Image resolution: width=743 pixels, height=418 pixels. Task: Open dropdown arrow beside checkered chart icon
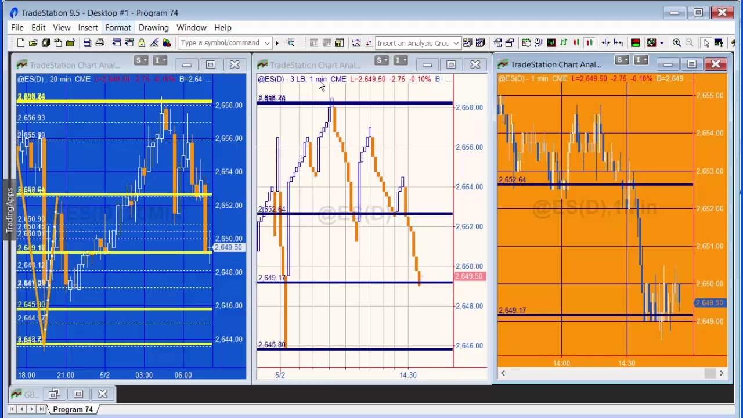(x=662, y=43)
